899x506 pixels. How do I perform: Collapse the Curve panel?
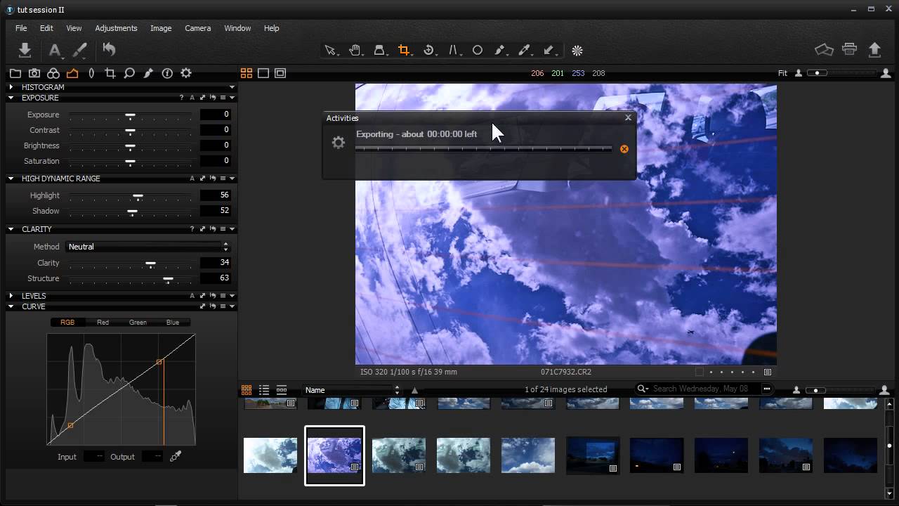click(11, 306)
